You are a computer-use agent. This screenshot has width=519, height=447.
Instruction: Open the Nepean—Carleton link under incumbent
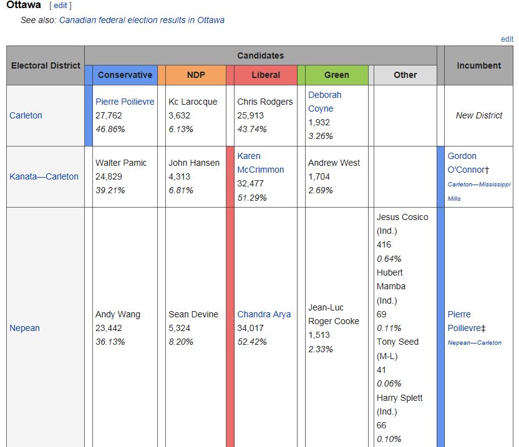coord(474,342)
